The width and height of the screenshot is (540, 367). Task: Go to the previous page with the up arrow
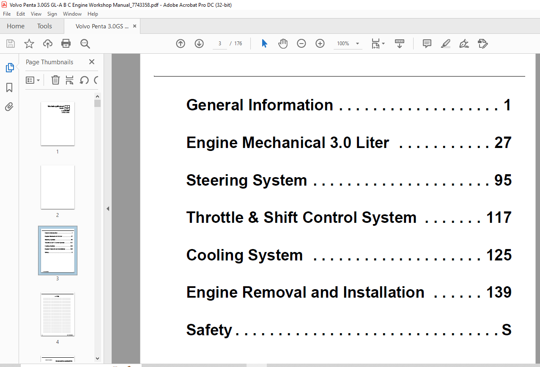[x=181, y=44]
